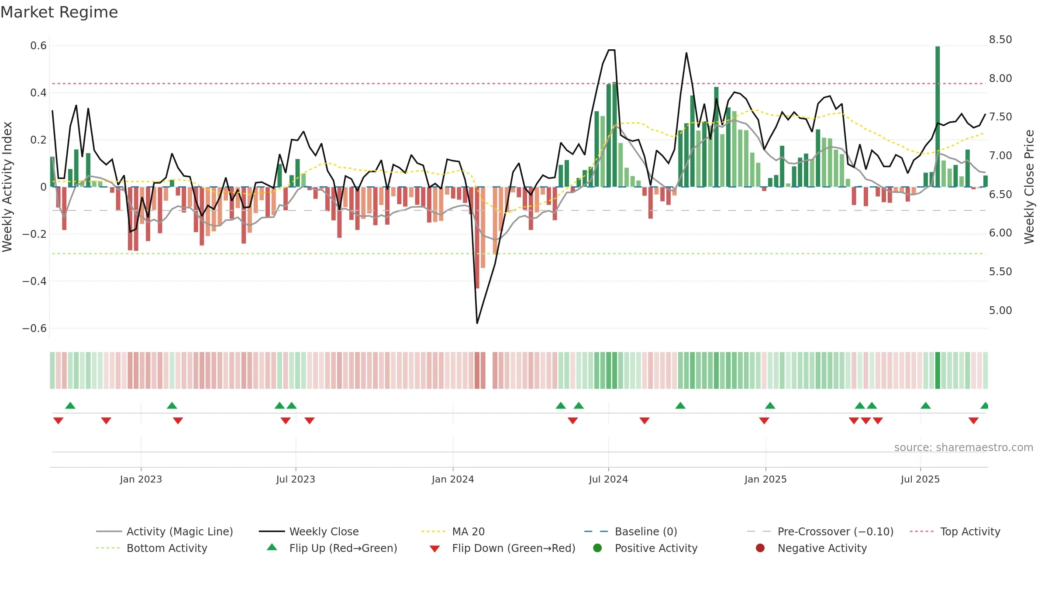The height and width of the screenshot is (589, 1048).
Task: Click the Flip Down red triangle legend icon
Action: (434, 549)
